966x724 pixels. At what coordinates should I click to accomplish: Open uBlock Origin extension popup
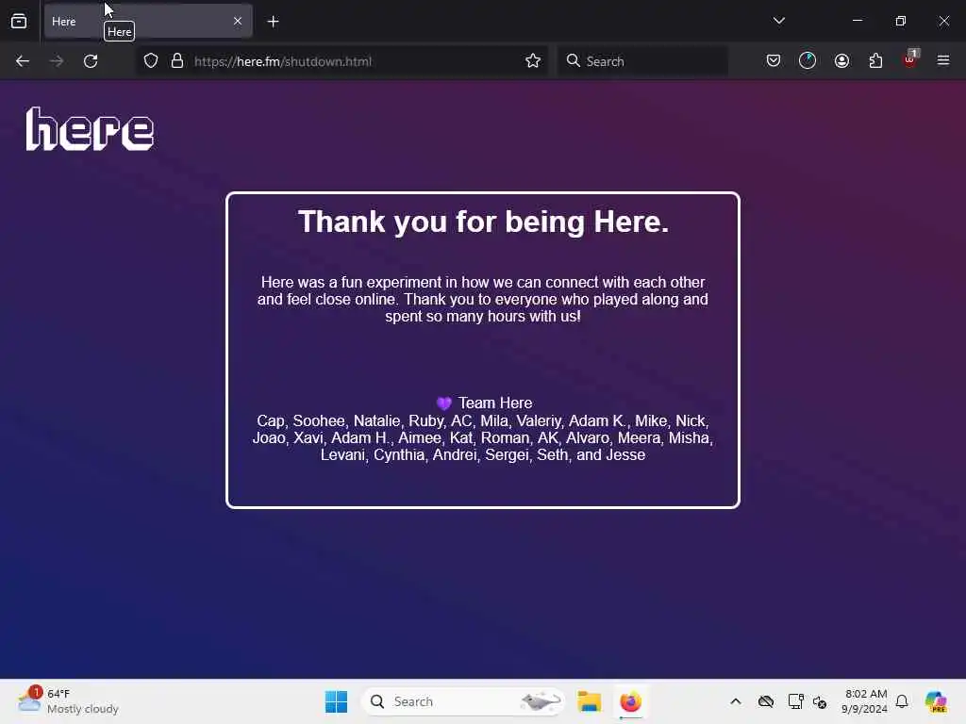[x=910, y=59]
